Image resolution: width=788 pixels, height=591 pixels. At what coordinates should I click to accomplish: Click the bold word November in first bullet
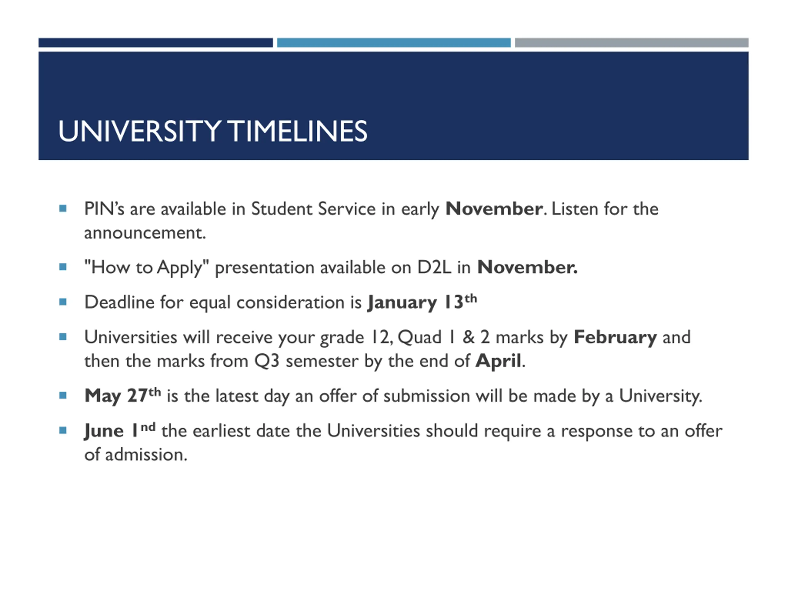click(x=494, y=209)
